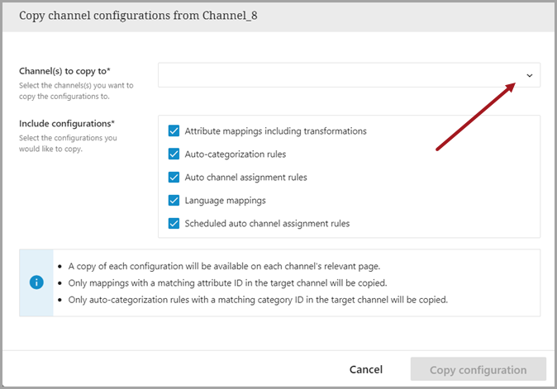Click the 'Scheduled auto channel assignment rules' label

click(267, 223)
